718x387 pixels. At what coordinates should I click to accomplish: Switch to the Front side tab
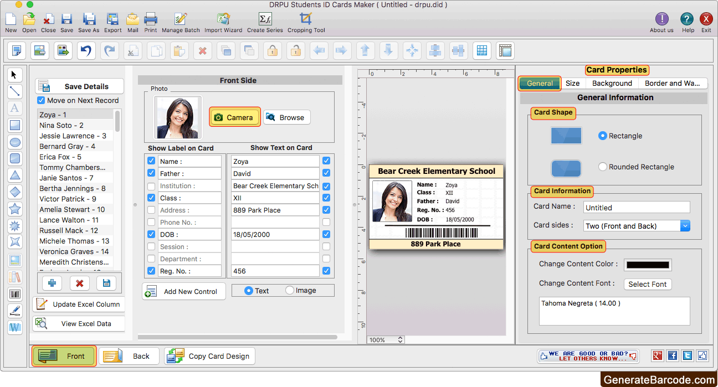click(x=64, y=356)
